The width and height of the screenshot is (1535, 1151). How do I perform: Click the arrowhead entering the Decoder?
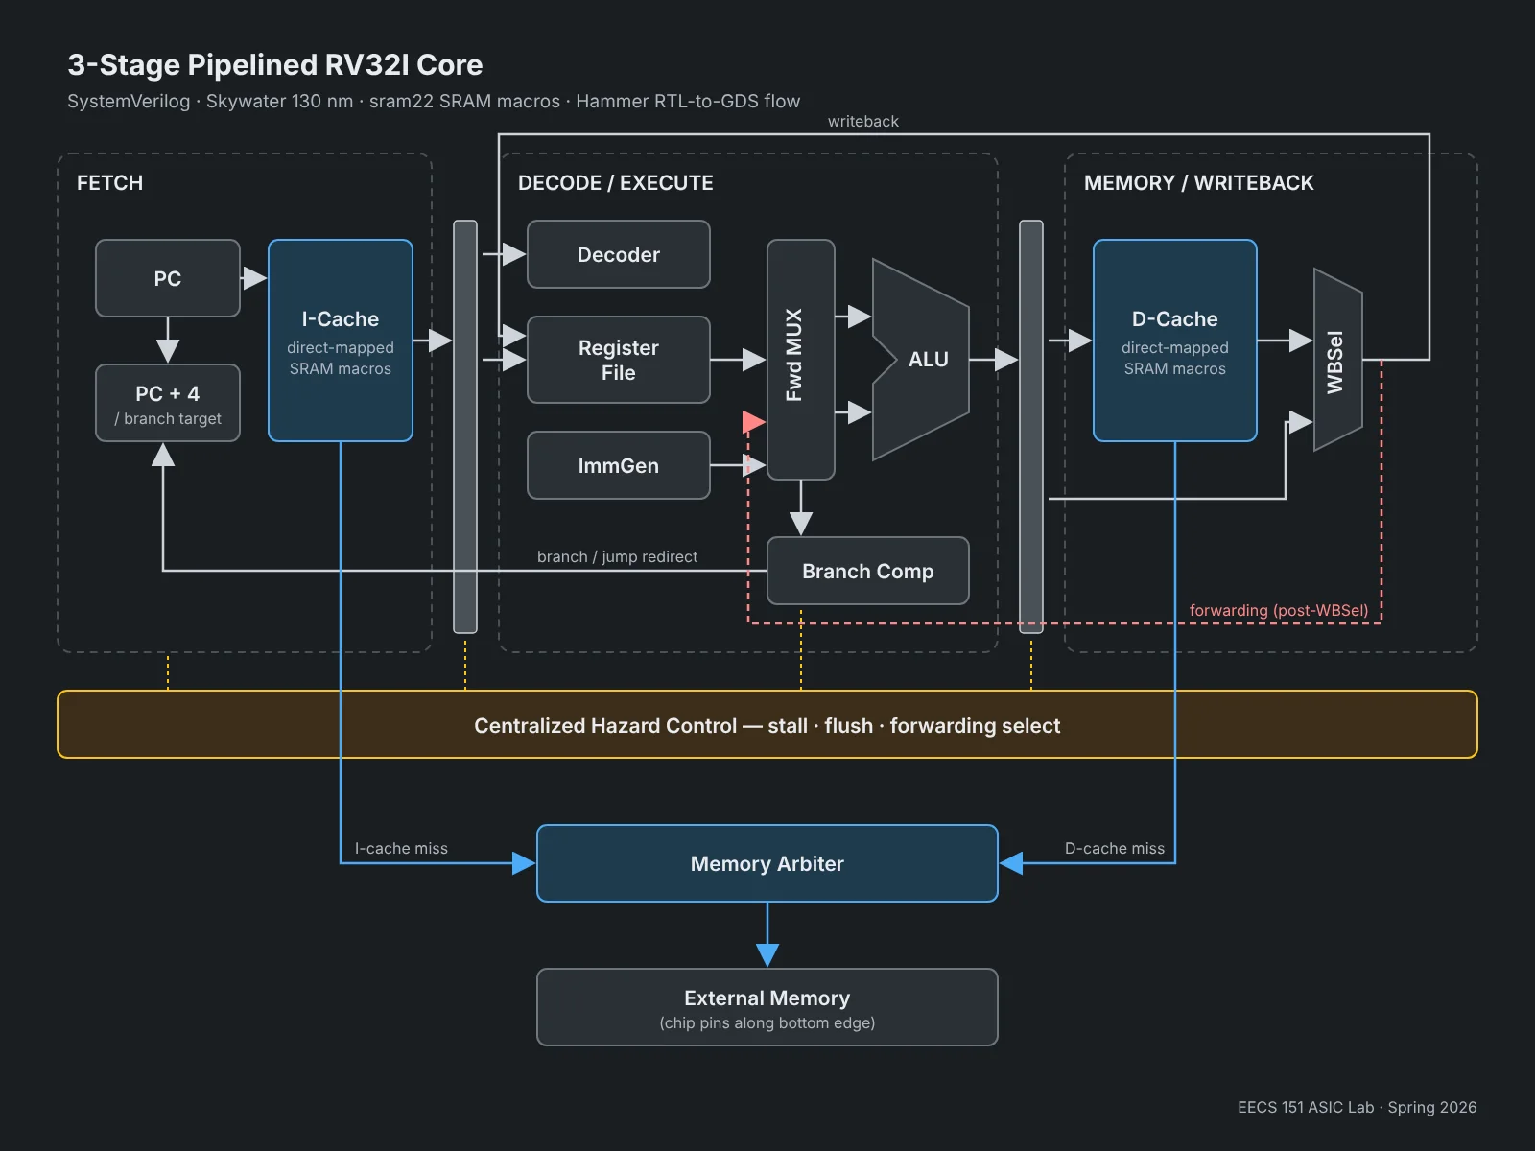(514, 254)
